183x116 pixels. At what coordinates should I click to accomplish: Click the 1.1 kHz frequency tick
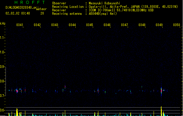click(2, 38)
